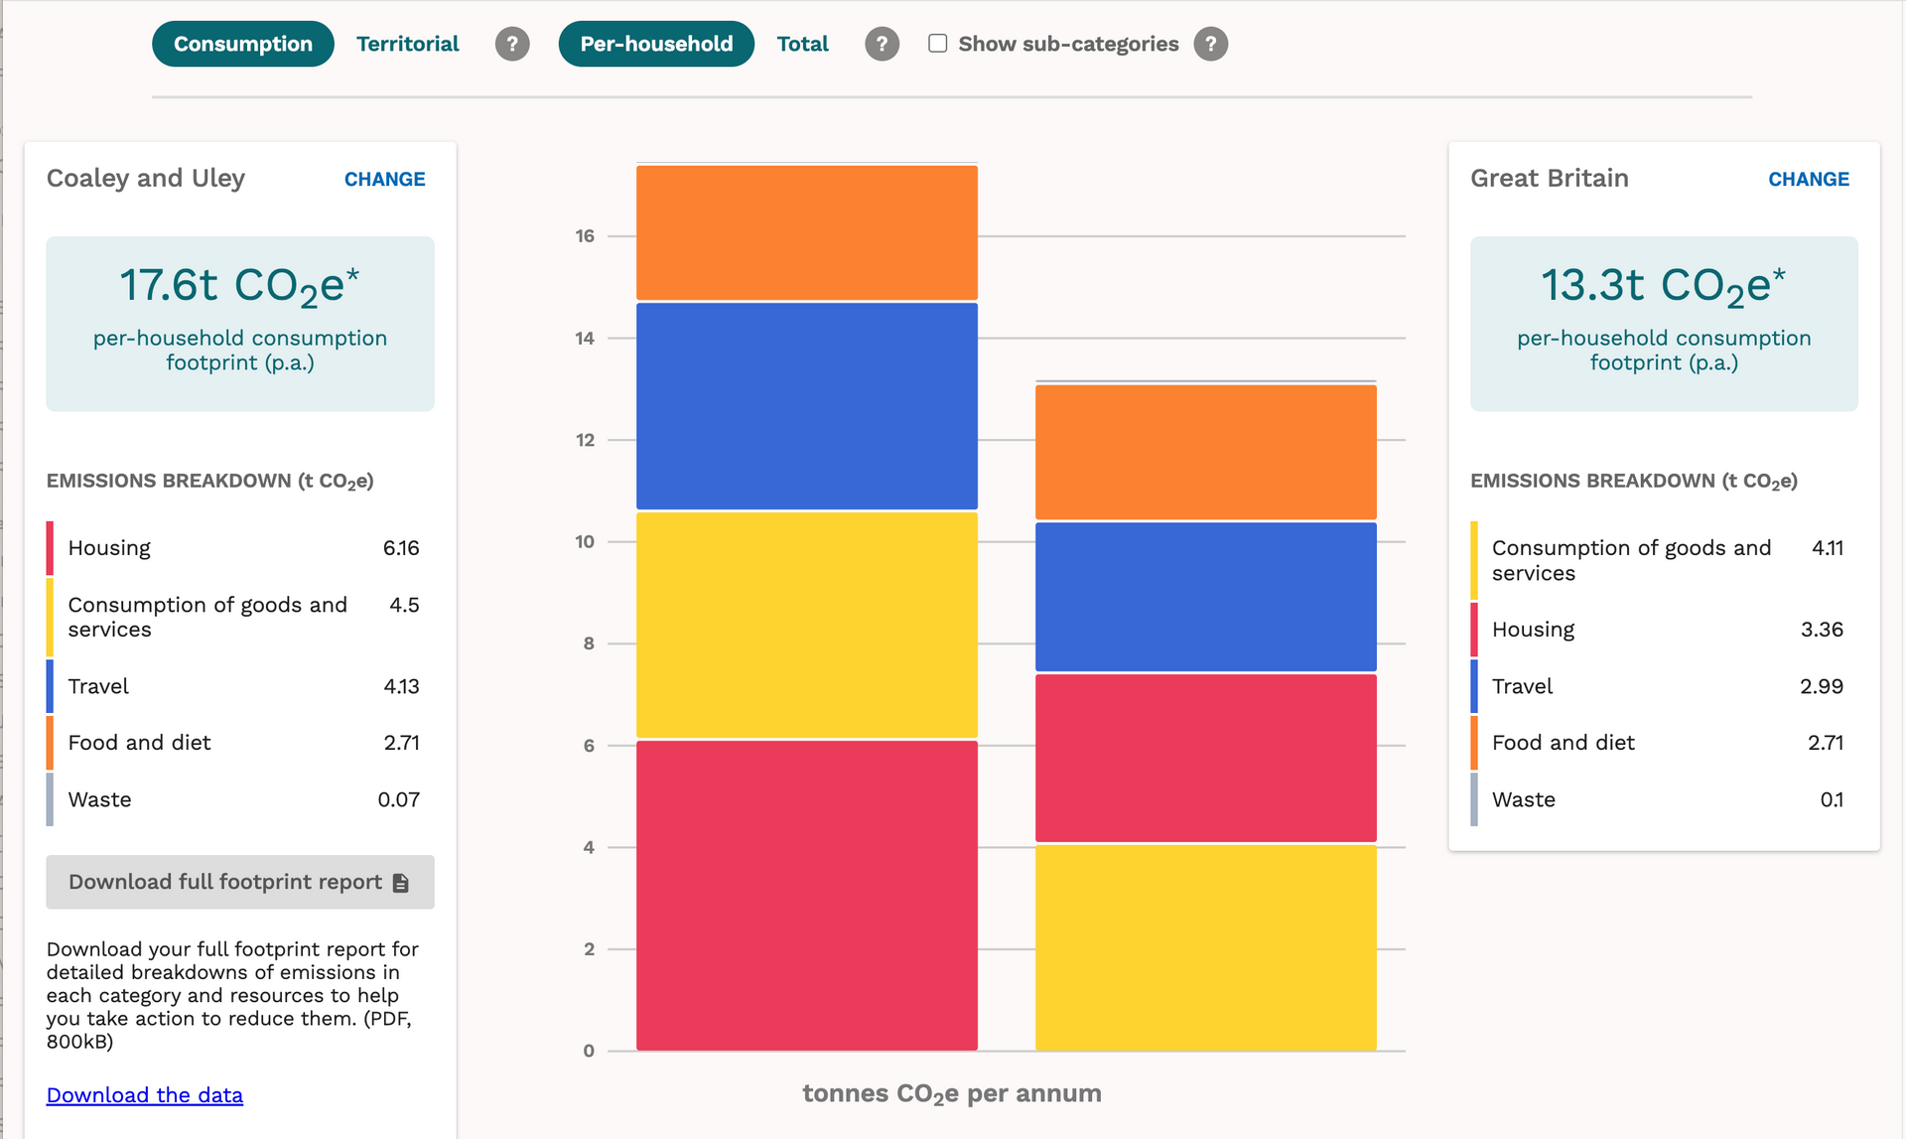Change the Coaley and Uley area
Viewport: 1906px width, 1139px height.
(384, 179)
